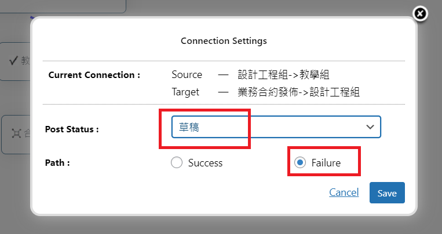The height and width of the screenshot is (234, 442).
Task: Open the Post Status dropdown
Action: pyautogui.click(x=276, y=127)
